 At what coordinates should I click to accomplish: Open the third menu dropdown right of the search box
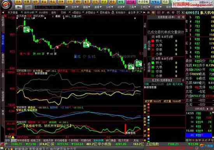pos(98,7)
